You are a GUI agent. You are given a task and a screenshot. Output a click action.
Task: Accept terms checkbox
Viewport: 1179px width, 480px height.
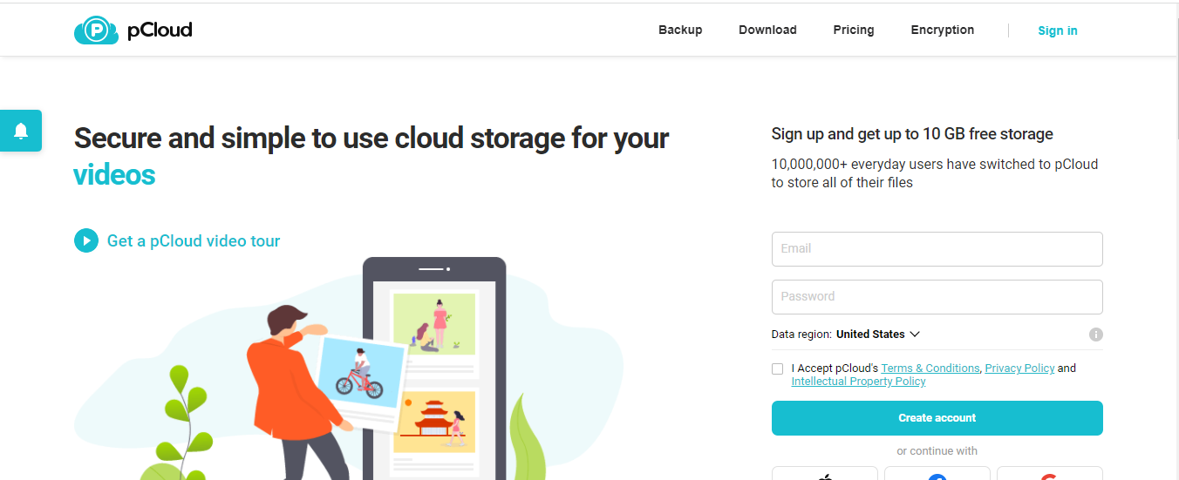tap(778, 369)
